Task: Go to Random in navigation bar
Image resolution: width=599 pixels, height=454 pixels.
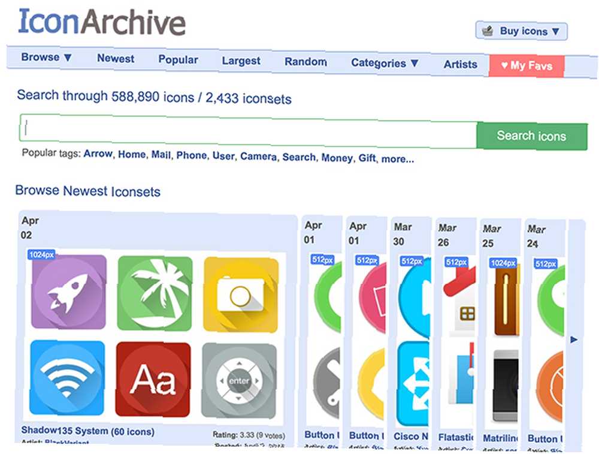Action: point(305,62)
